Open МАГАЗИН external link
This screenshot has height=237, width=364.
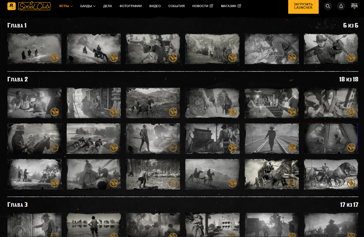pos(231,6)
